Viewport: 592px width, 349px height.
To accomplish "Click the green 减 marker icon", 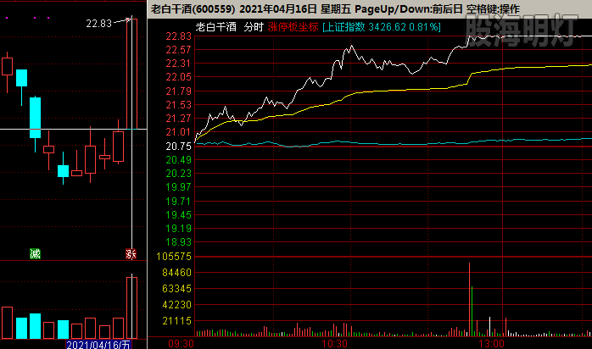I will click(x=35, y=253).
